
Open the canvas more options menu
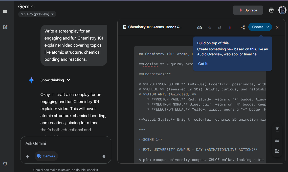(230, 27)
